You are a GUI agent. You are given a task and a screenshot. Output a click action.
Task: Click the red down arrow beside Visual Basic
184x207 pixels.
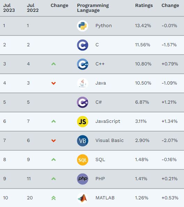pos(54,141)
